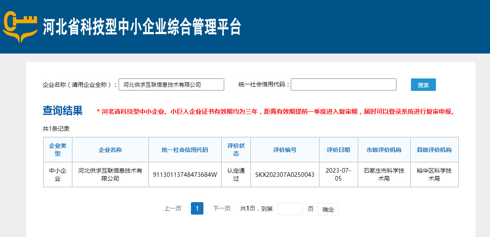Click evaluation number SKX202307A0250043
Image resolution: width=490 pixels, height=237 pixels.
285,175
